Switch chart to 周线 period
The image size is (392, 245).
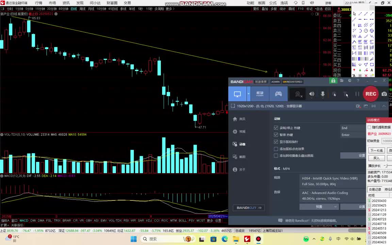pos(82,9)
